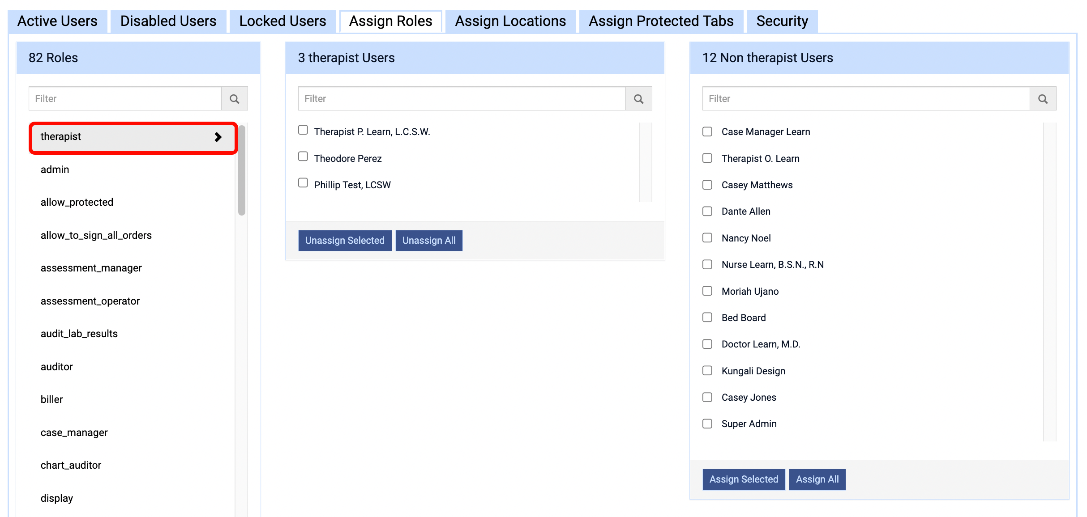Click the Assign Selected button

[744, 479]
